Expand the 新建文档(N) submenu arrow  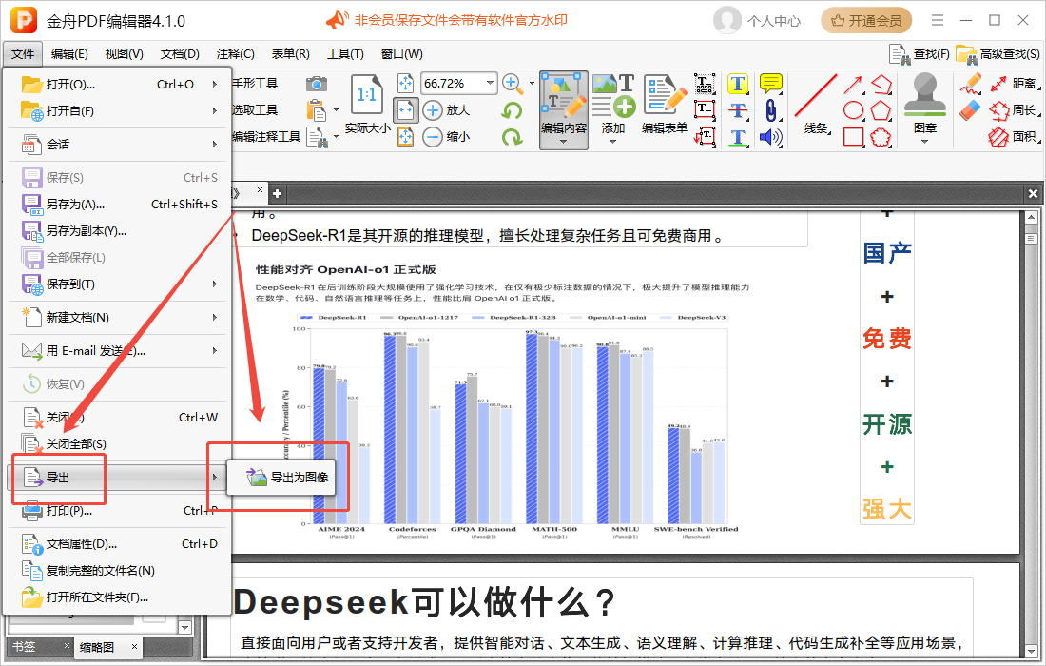pyautogui.click(x=215, y=318)
